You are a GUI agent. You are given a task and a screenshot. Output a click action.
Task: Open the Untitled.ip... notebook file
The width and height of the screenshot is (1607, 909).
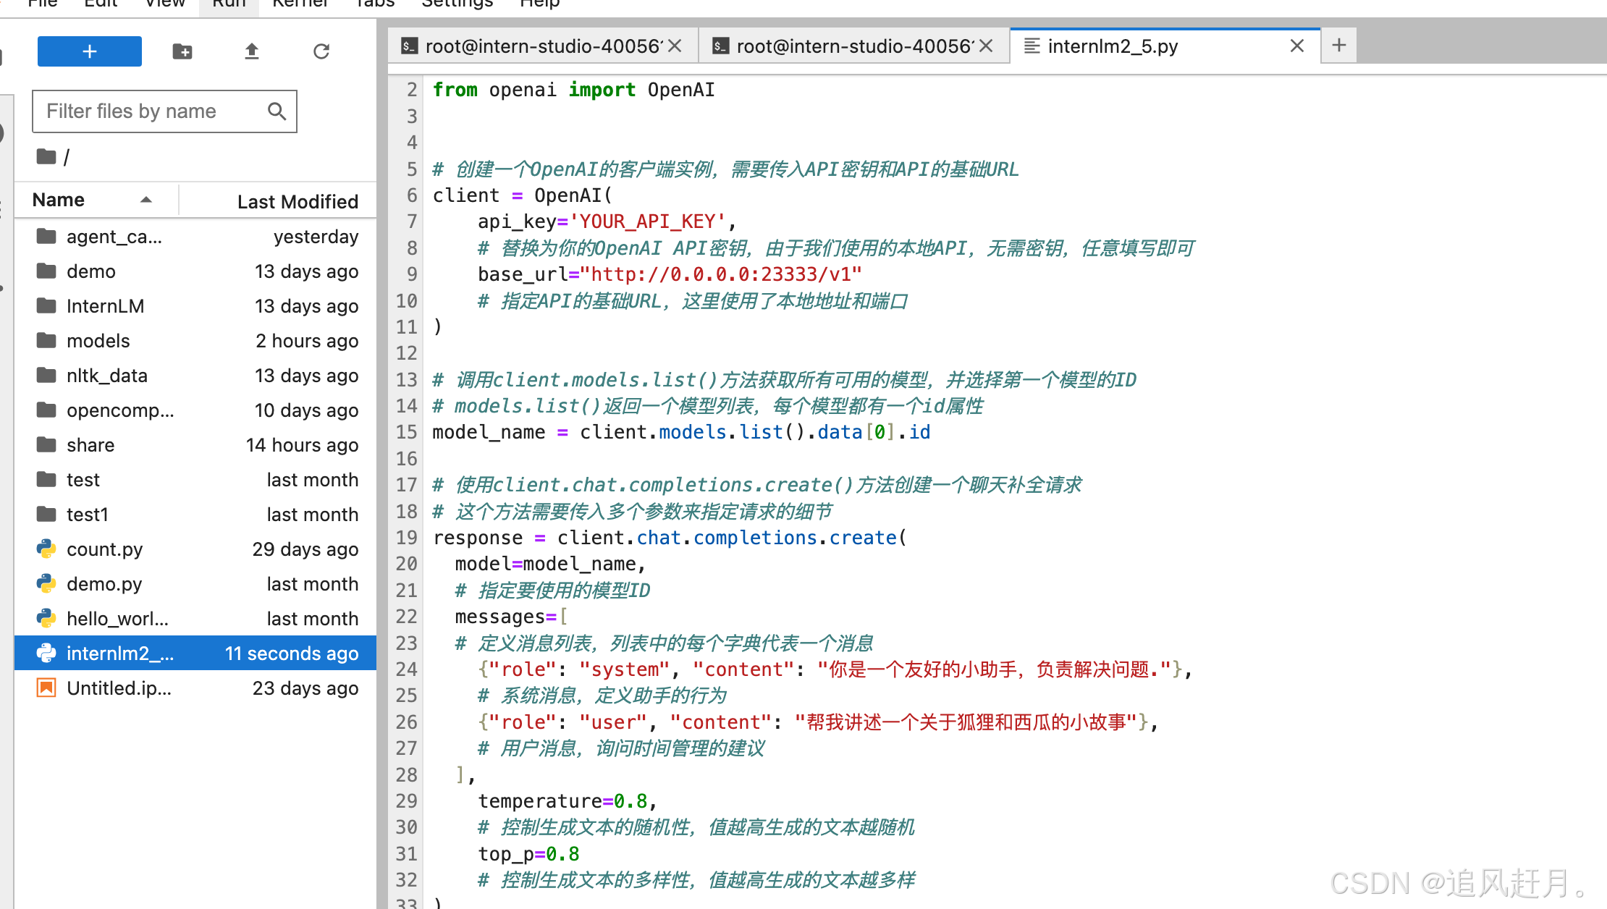point(195,688)
